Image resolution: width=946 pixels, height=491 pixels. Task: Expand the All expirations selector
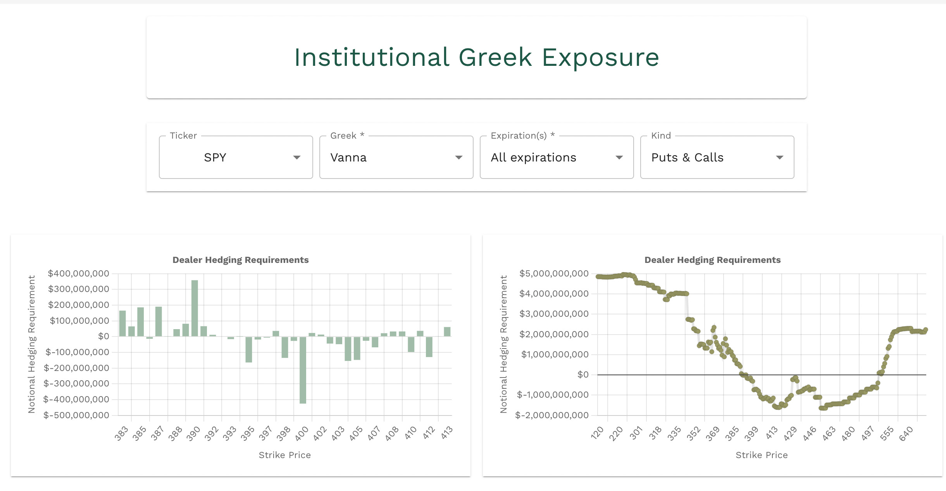pos(533,158)
